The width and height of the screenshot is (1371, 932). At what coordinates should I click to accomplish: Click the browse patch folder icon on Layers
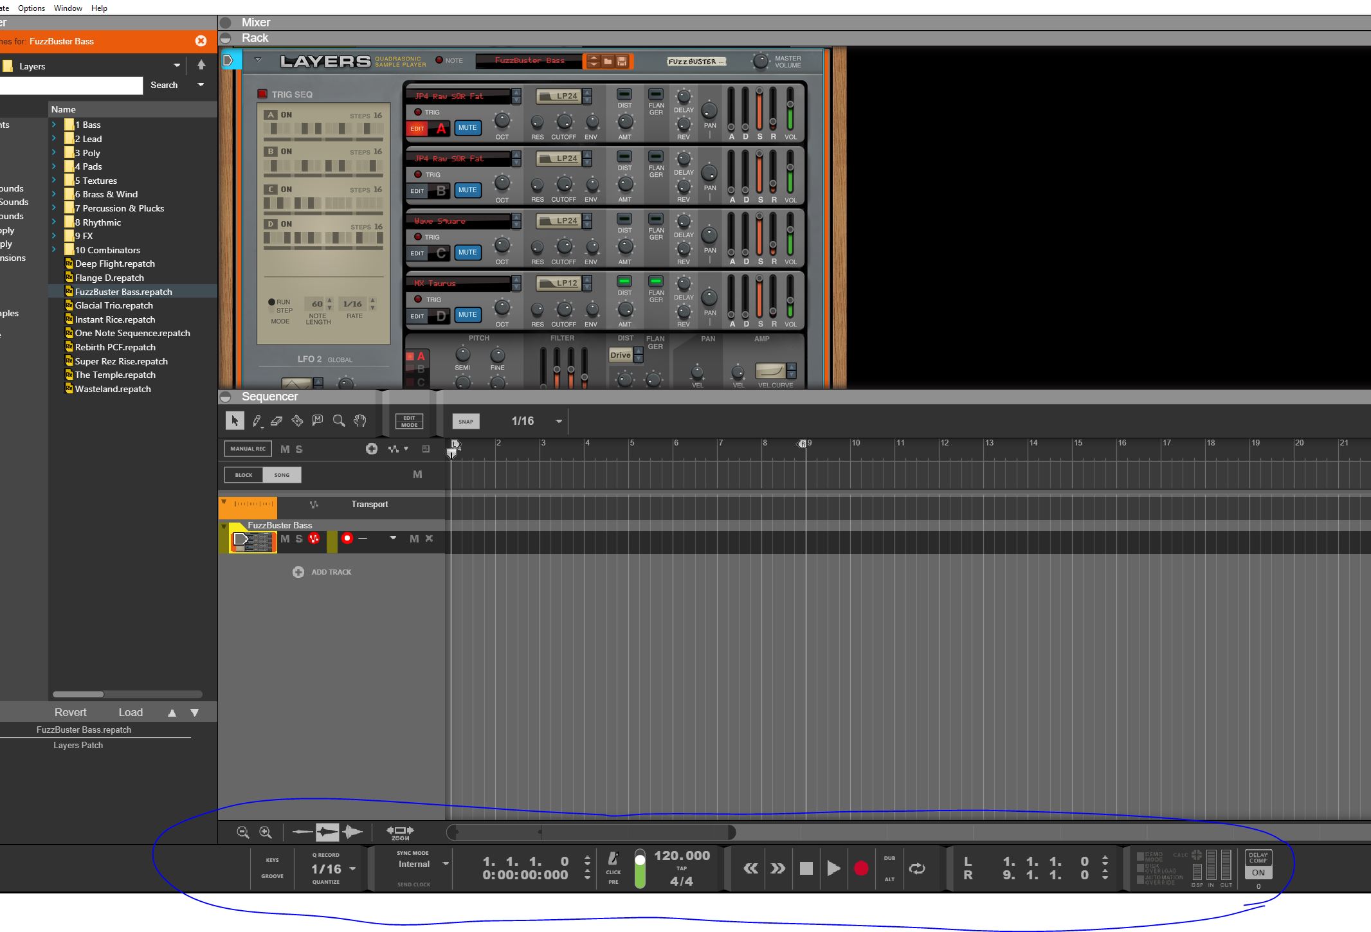pos(608,61)
